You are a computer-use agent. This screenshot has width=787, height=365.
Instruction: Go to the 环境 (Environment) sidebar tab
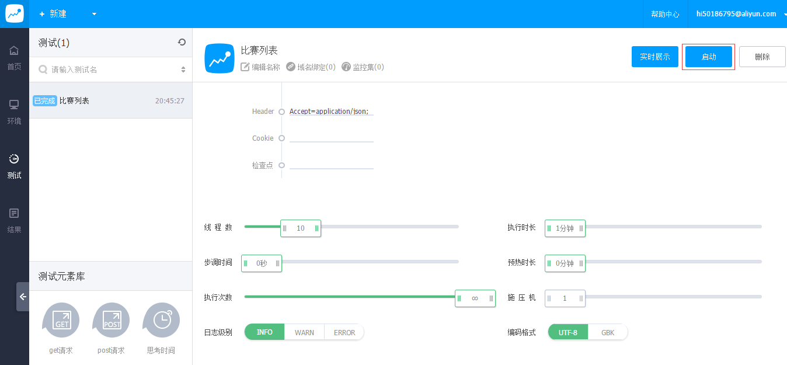(x=14, y=112)
